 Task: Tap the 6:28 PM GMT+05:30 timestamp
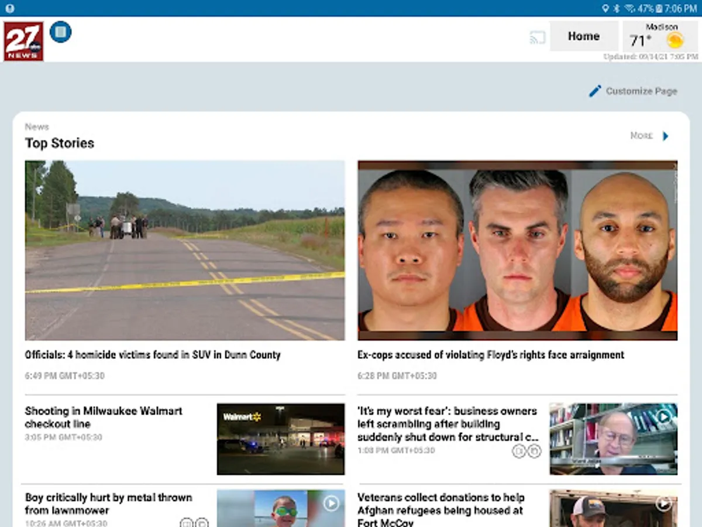[397, 376]
